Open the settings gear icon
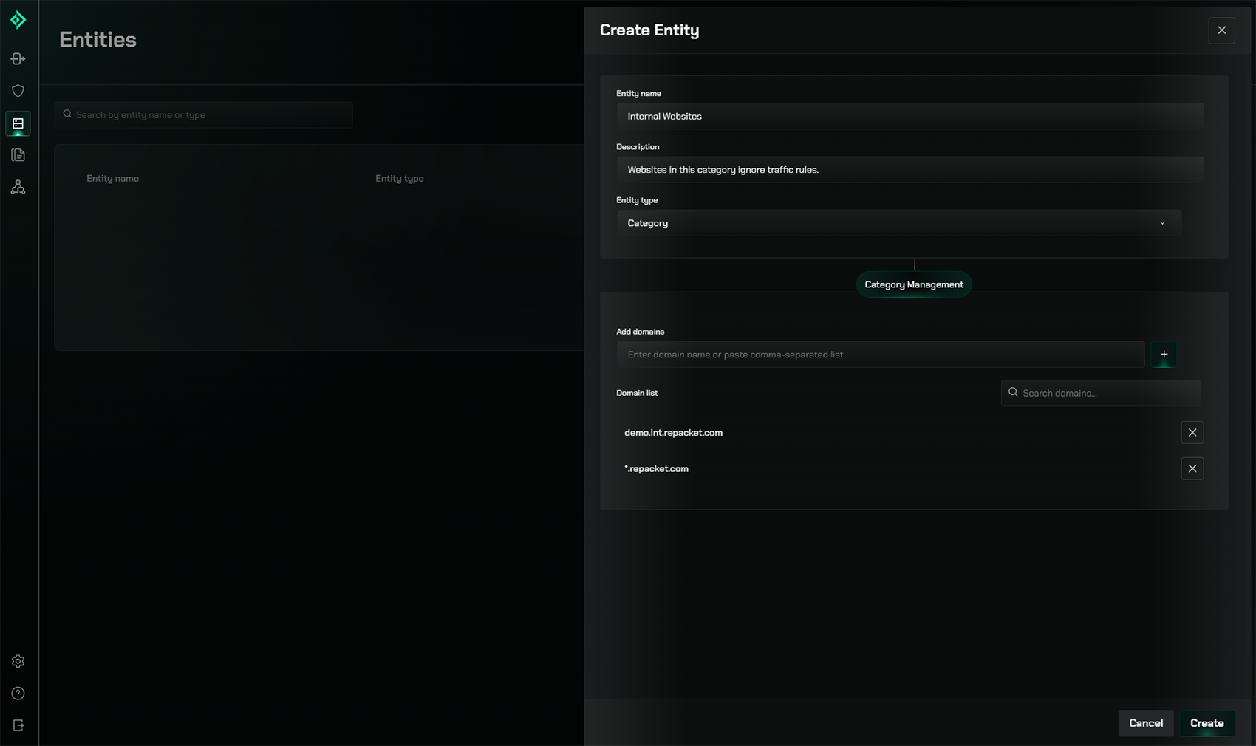 (x=18, y=661)
